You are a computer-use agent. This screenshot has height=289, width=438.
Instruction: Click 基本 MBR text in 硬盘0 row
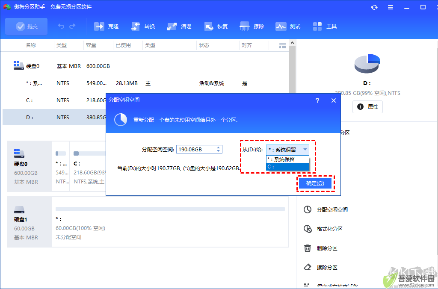69,66
